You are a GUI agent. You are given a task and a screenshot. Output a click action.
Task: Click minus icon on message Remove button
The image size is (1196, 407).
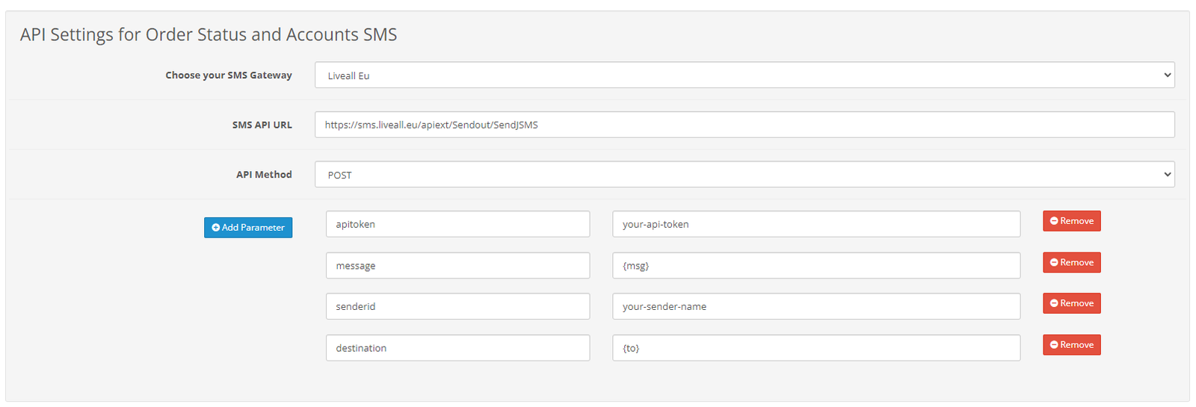coord(1054,263)
